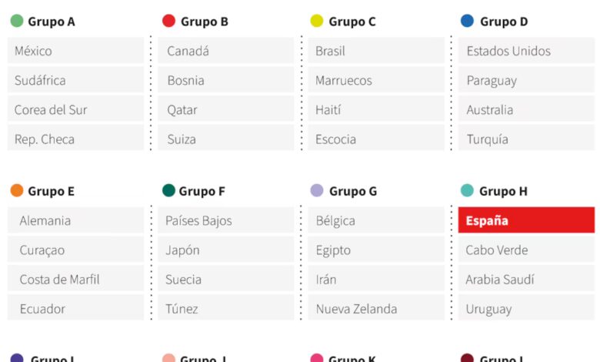The height and width of the screenshot is (362, 600).
Task: Click the yellow Grupo C color dot
Action: coord(317,21)
